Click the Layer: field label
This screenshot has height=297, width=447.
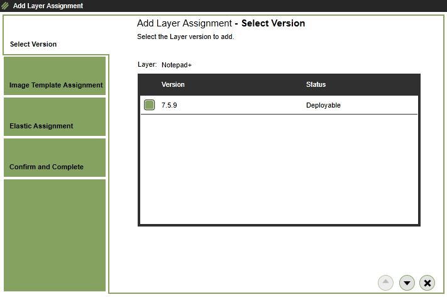[146, 64]
